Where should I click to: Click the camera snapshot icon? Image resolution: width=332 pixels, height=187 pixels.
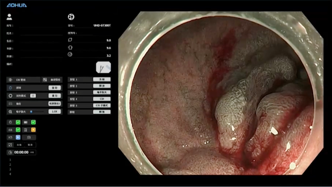coord(29,137)
